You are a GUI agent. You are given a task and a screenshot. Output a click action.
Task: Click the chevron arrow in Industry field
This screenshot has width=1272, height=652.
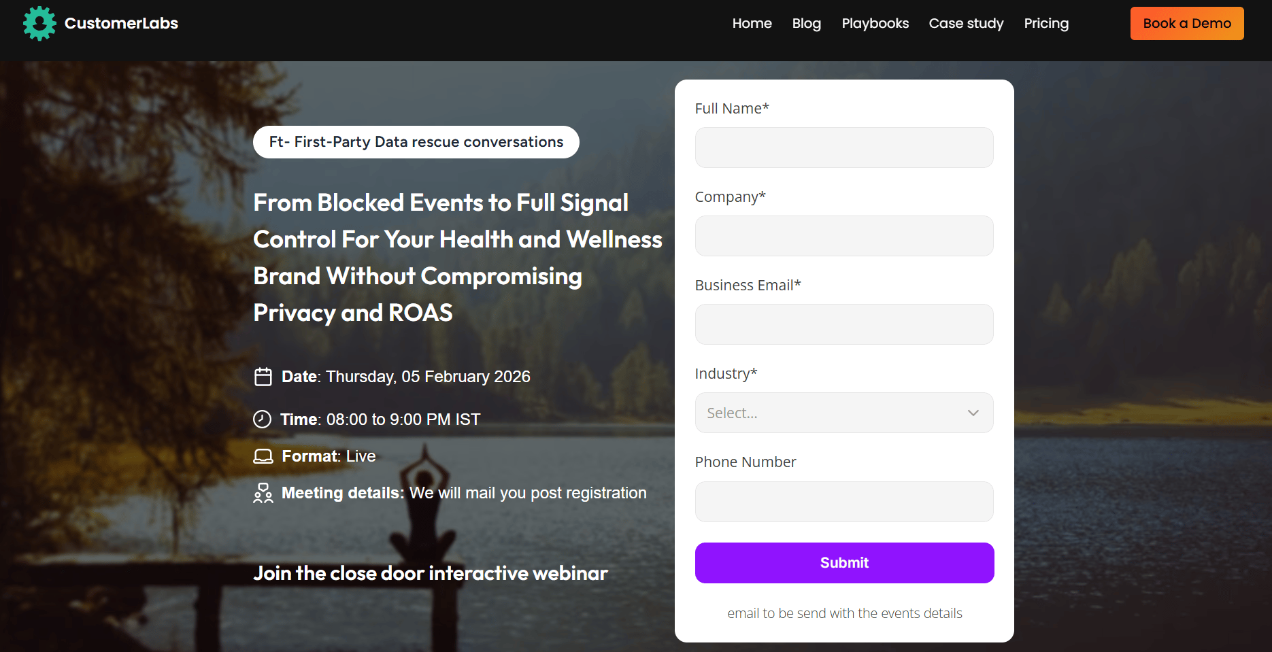click(973, 413)
